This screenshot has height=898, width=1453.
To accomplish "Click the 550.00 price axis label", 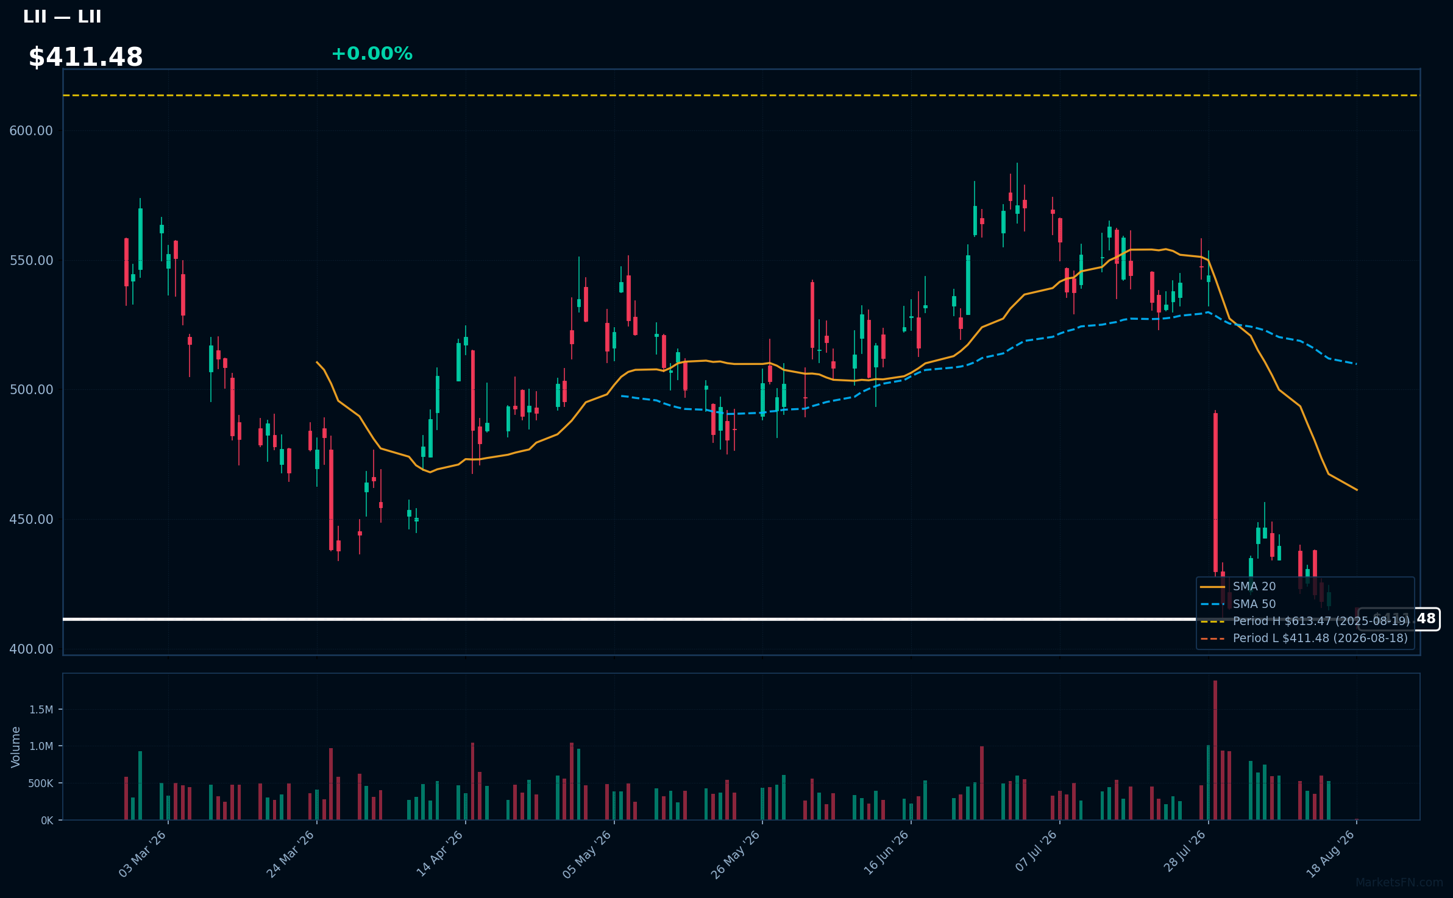I will click(31, 261).
